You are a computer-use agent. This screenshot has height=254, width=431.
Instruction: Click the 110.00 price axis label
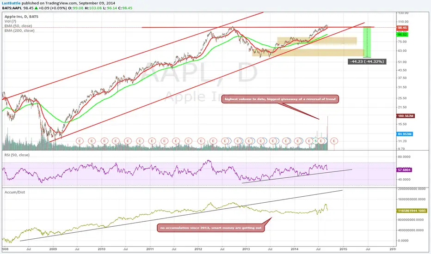click(x=404, y=22)
